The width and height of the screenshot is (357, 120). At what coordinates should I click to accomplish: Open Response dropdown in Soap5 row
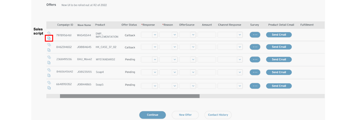(x=155, y=86)
